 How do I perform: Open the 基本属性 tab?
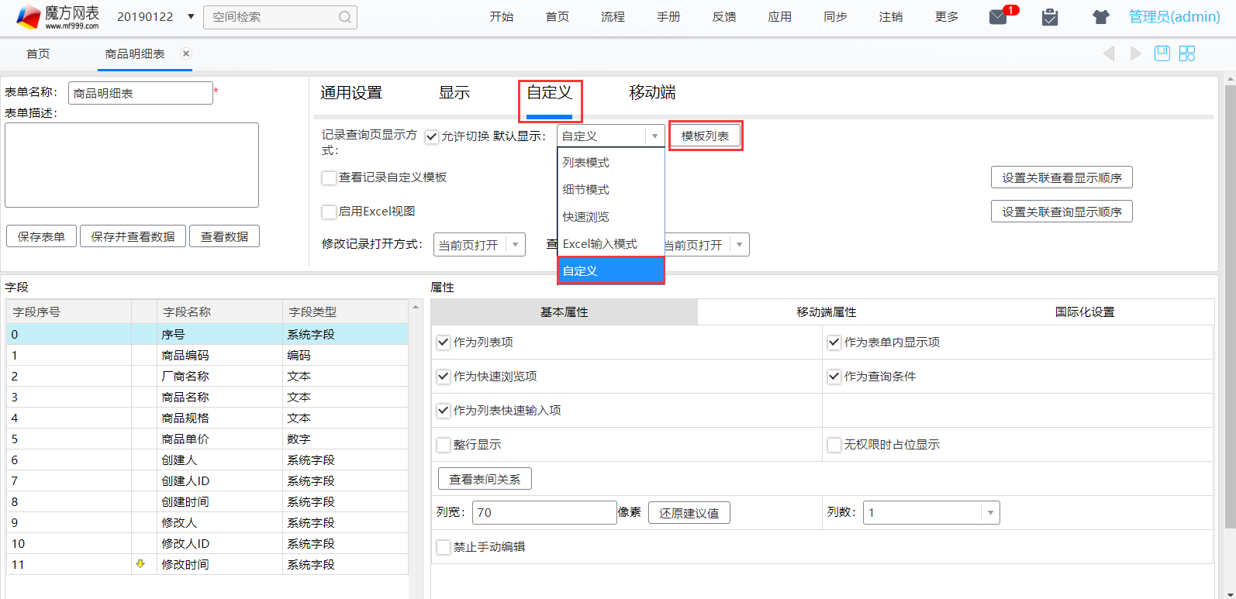(564, 312)
